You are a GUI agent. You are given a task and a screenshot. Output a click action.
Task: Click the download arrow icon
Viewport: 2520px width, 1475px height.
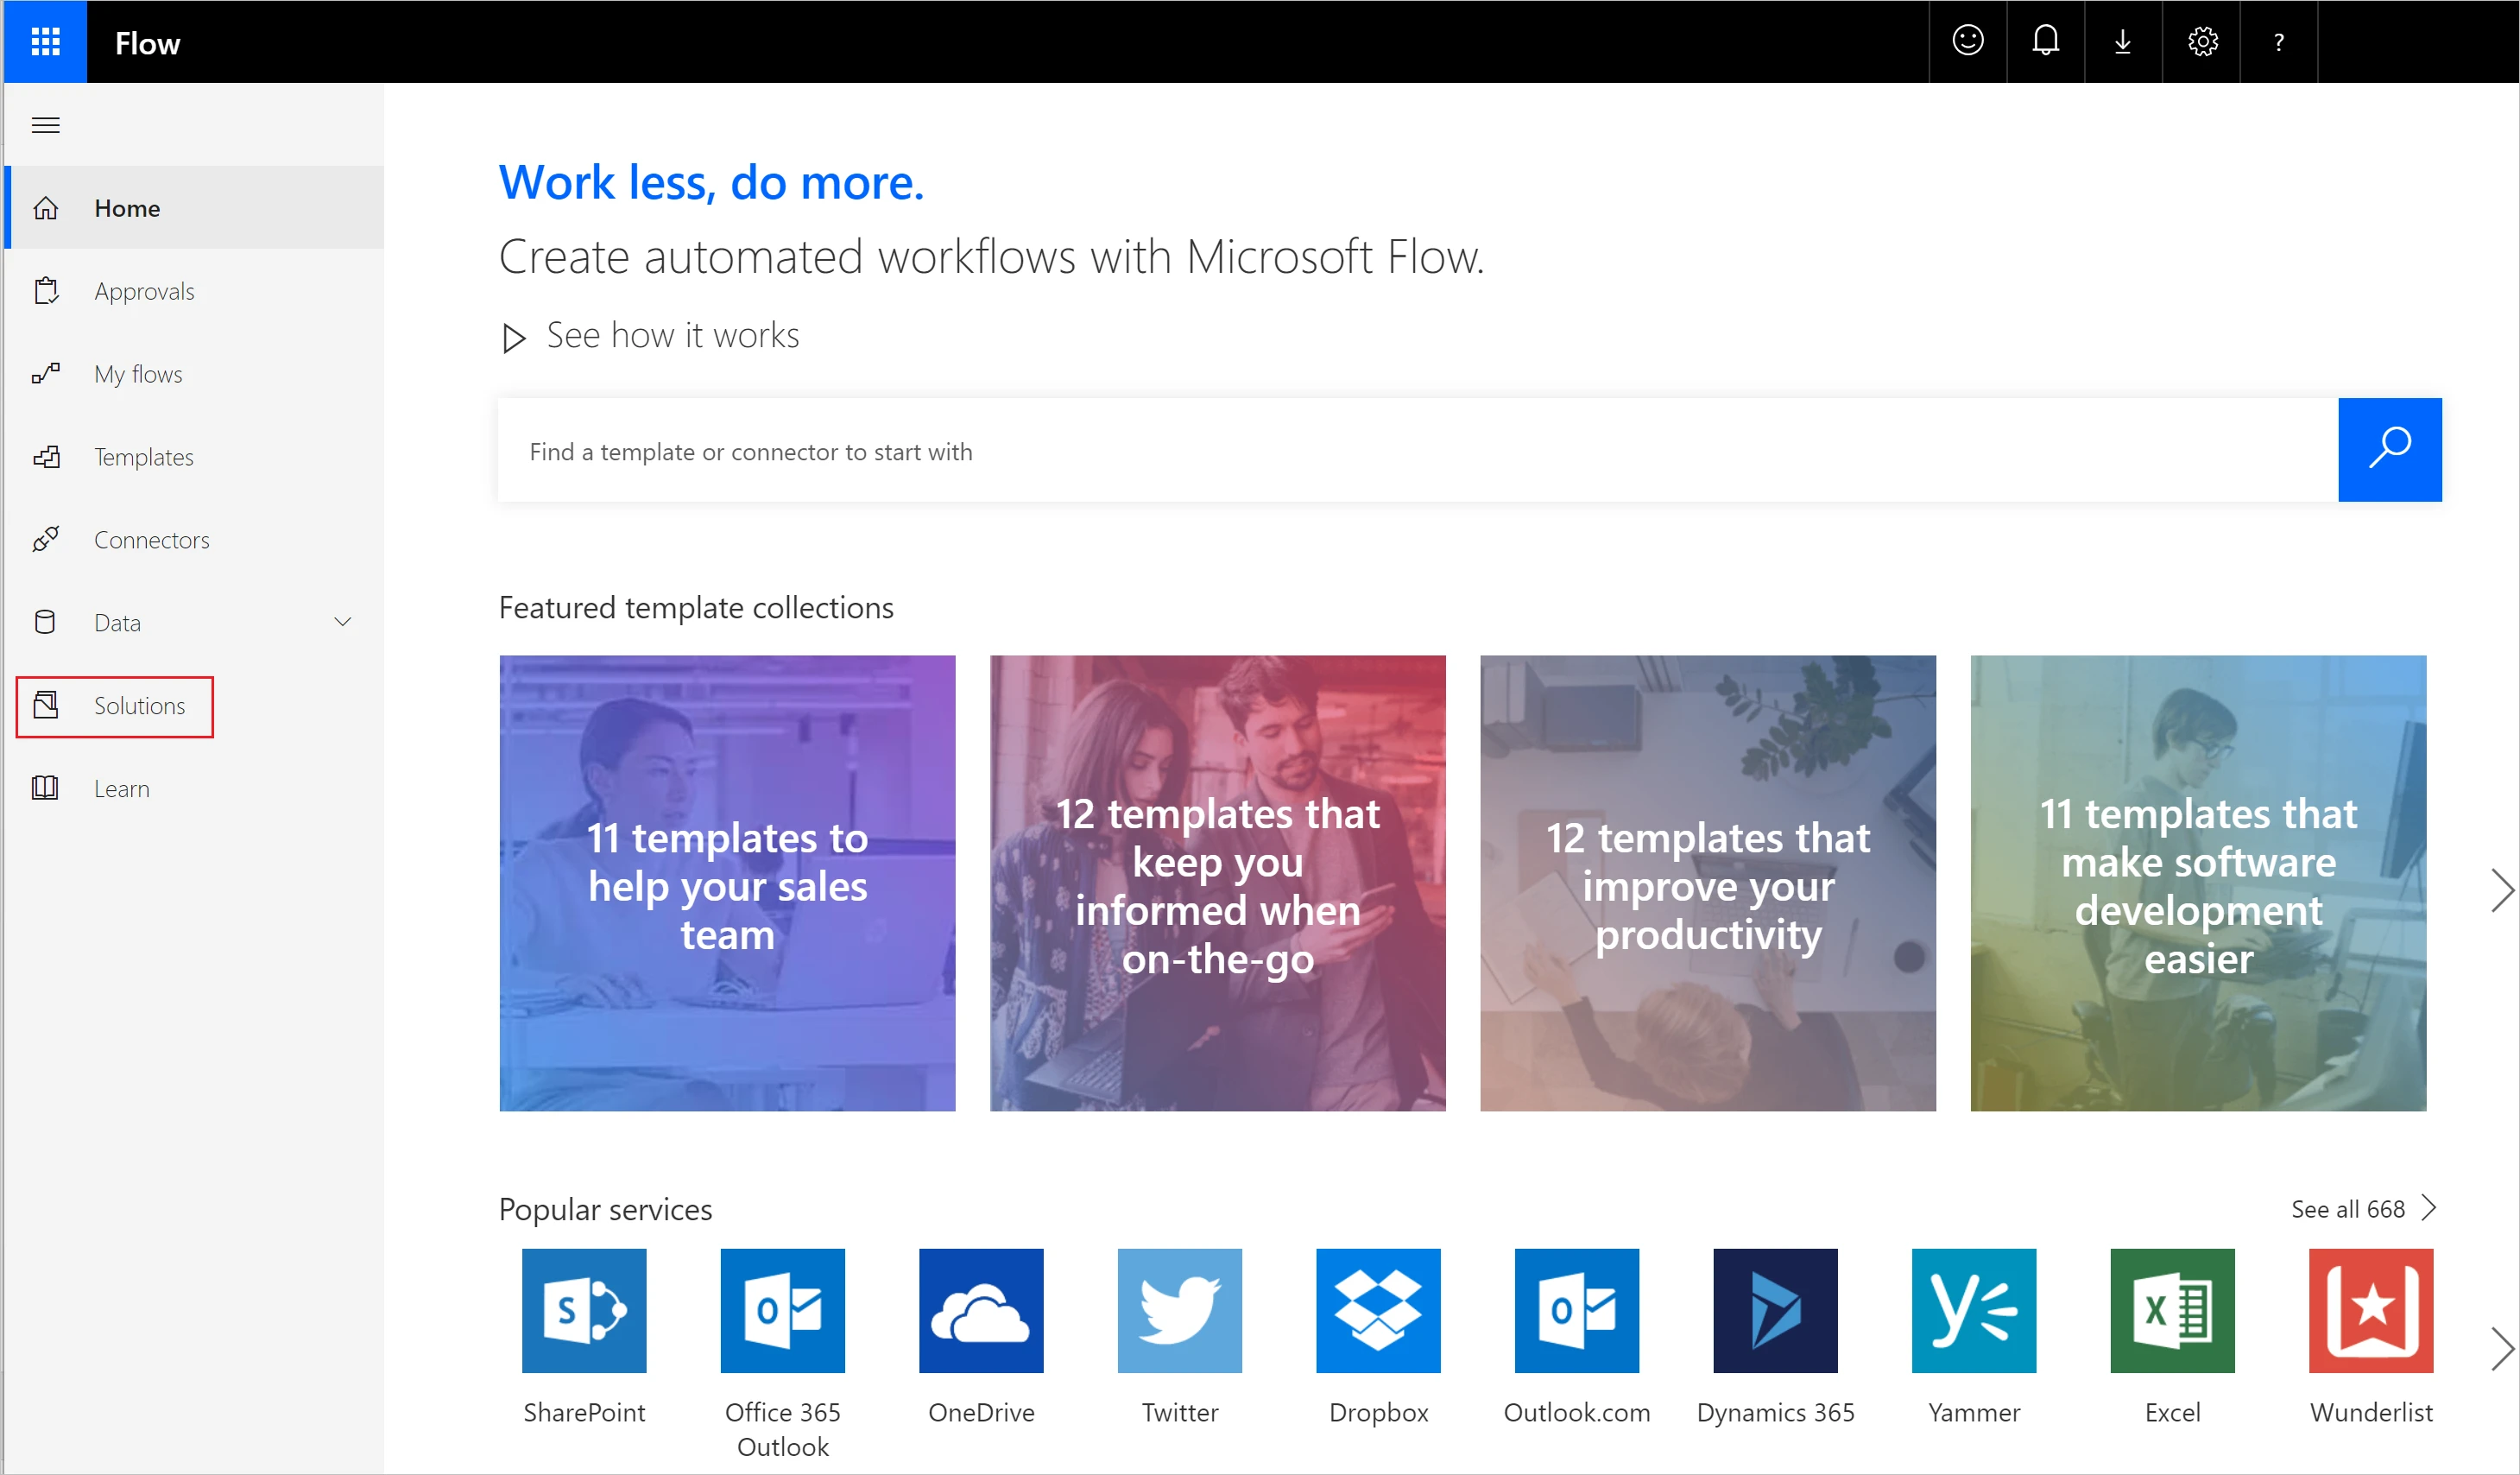(2122, 41)
